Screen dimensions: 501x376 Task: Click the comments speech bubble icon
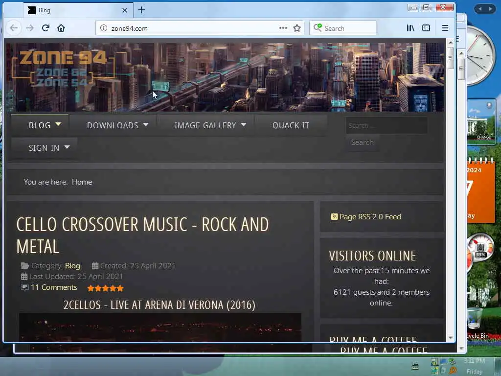[x=24, y=287]
